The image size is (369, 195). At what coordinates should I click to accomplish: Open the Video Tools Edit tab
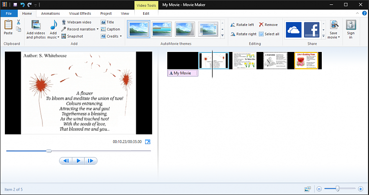pos(146,14)
